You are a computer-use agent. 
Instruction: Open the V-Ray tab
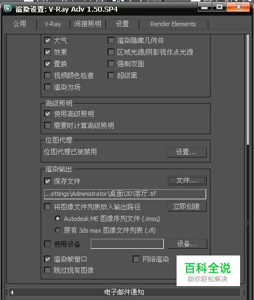click(x=53, y=24)
